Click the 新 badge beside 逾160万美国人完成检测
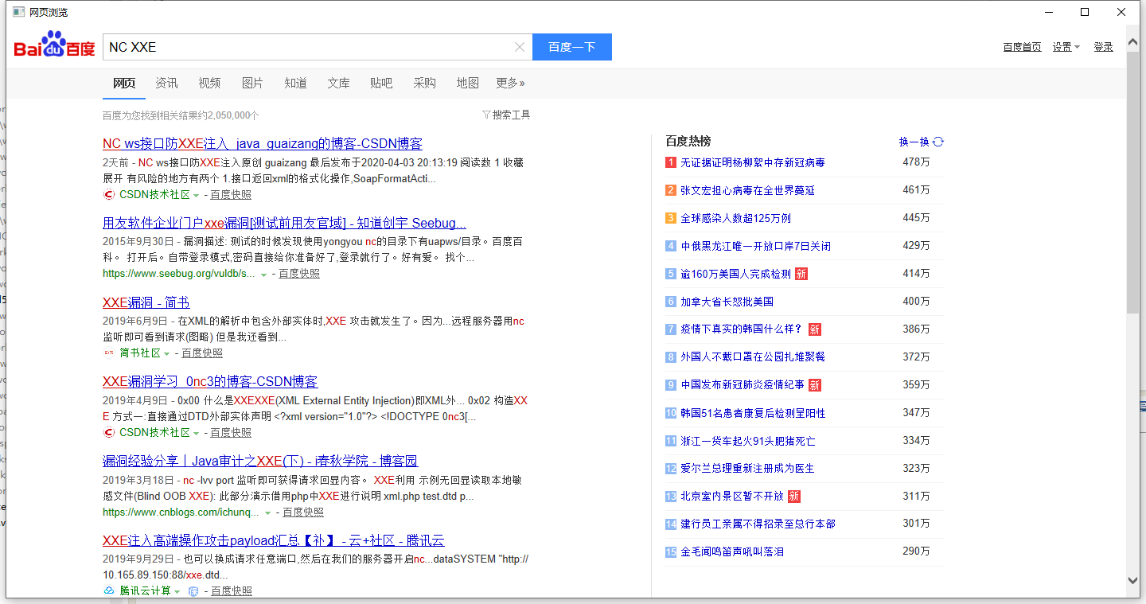Screen dimensions: 1146x604 click(801, 274)
